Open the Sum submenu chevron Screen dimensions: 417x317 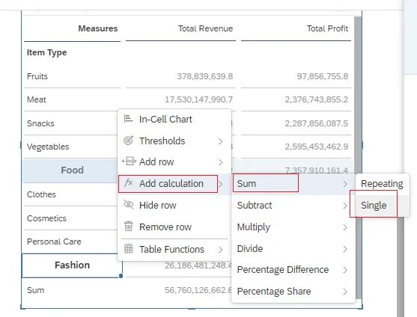pos(345,184)
